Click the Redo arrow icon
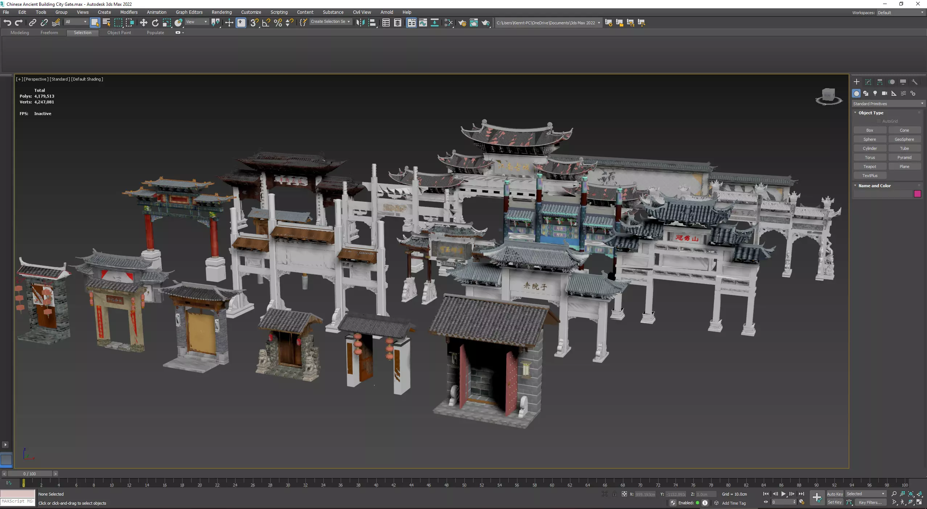 (19, 22)
